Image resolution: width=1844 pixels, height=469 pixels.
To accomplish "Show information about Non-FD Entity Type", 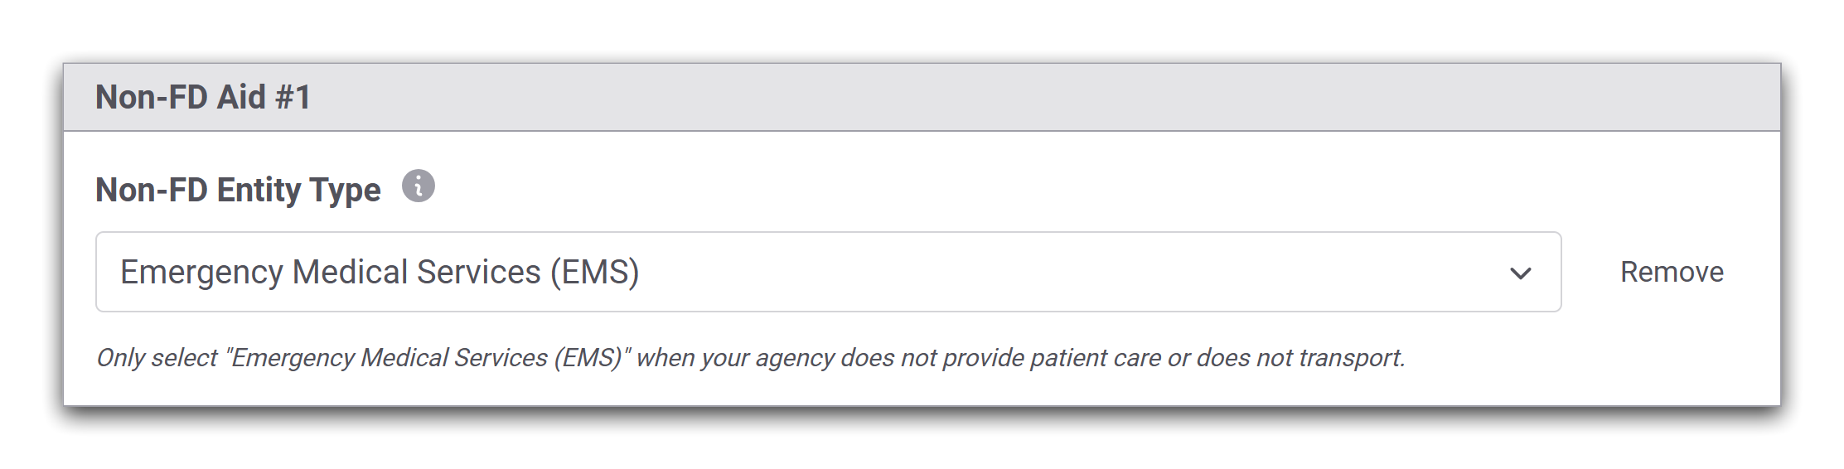I will (419, 186).
